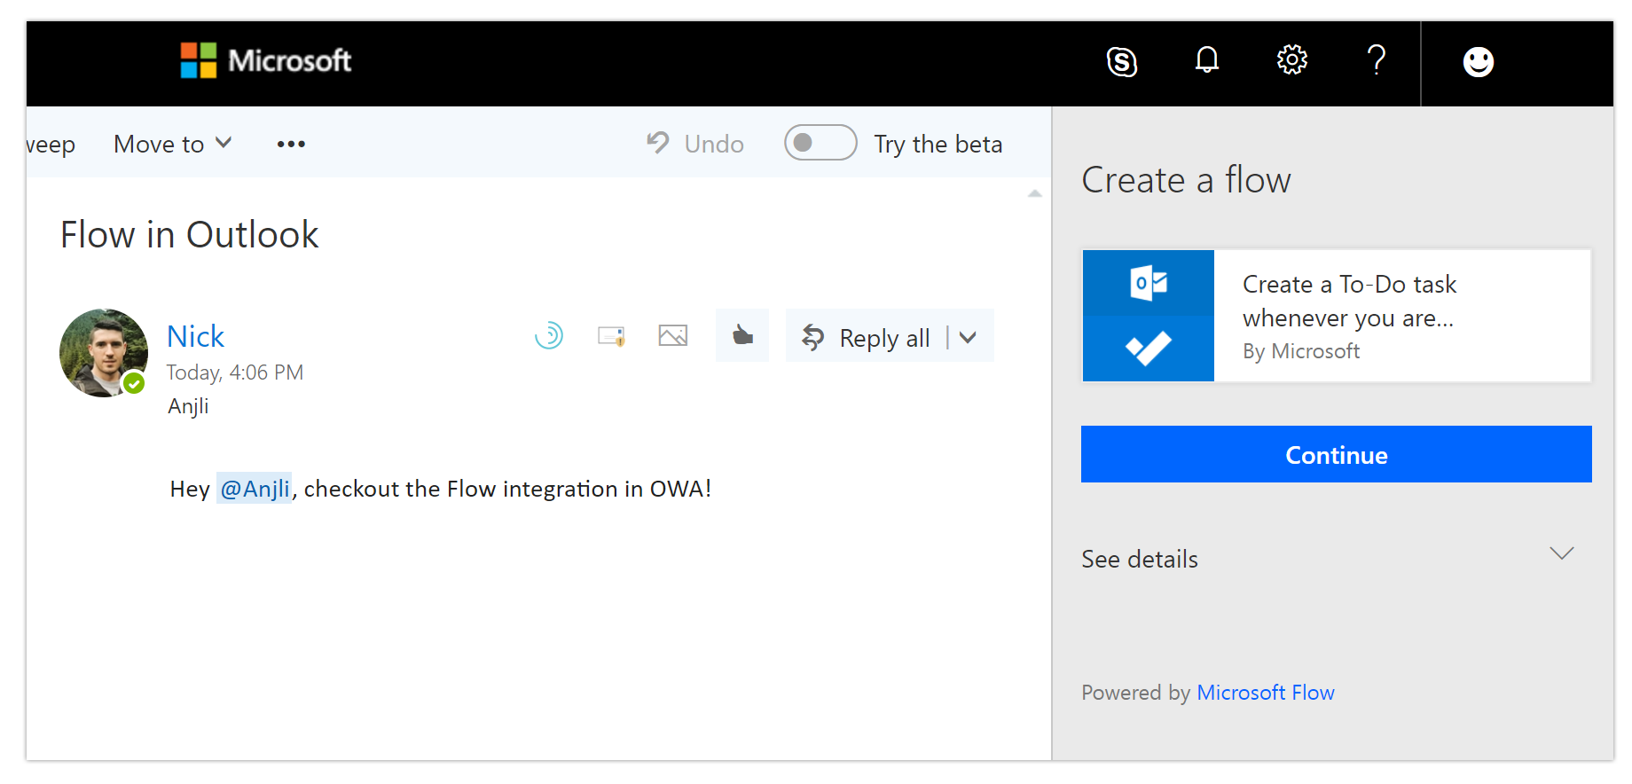1632x784 pixels.
Task: Click Undo in the toolbar
Action: click(696, 144)
